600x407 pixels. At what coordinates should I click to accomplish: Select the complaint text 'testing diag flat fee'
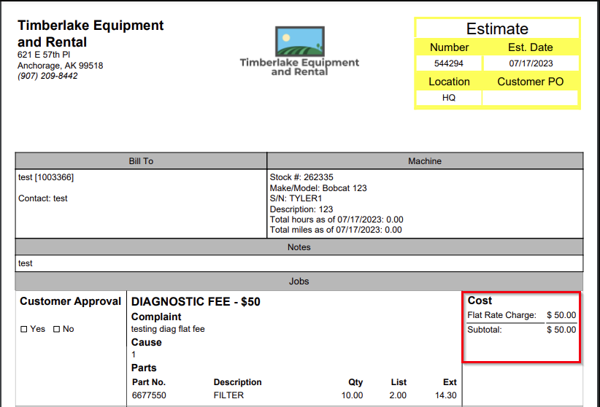(168, 329)
